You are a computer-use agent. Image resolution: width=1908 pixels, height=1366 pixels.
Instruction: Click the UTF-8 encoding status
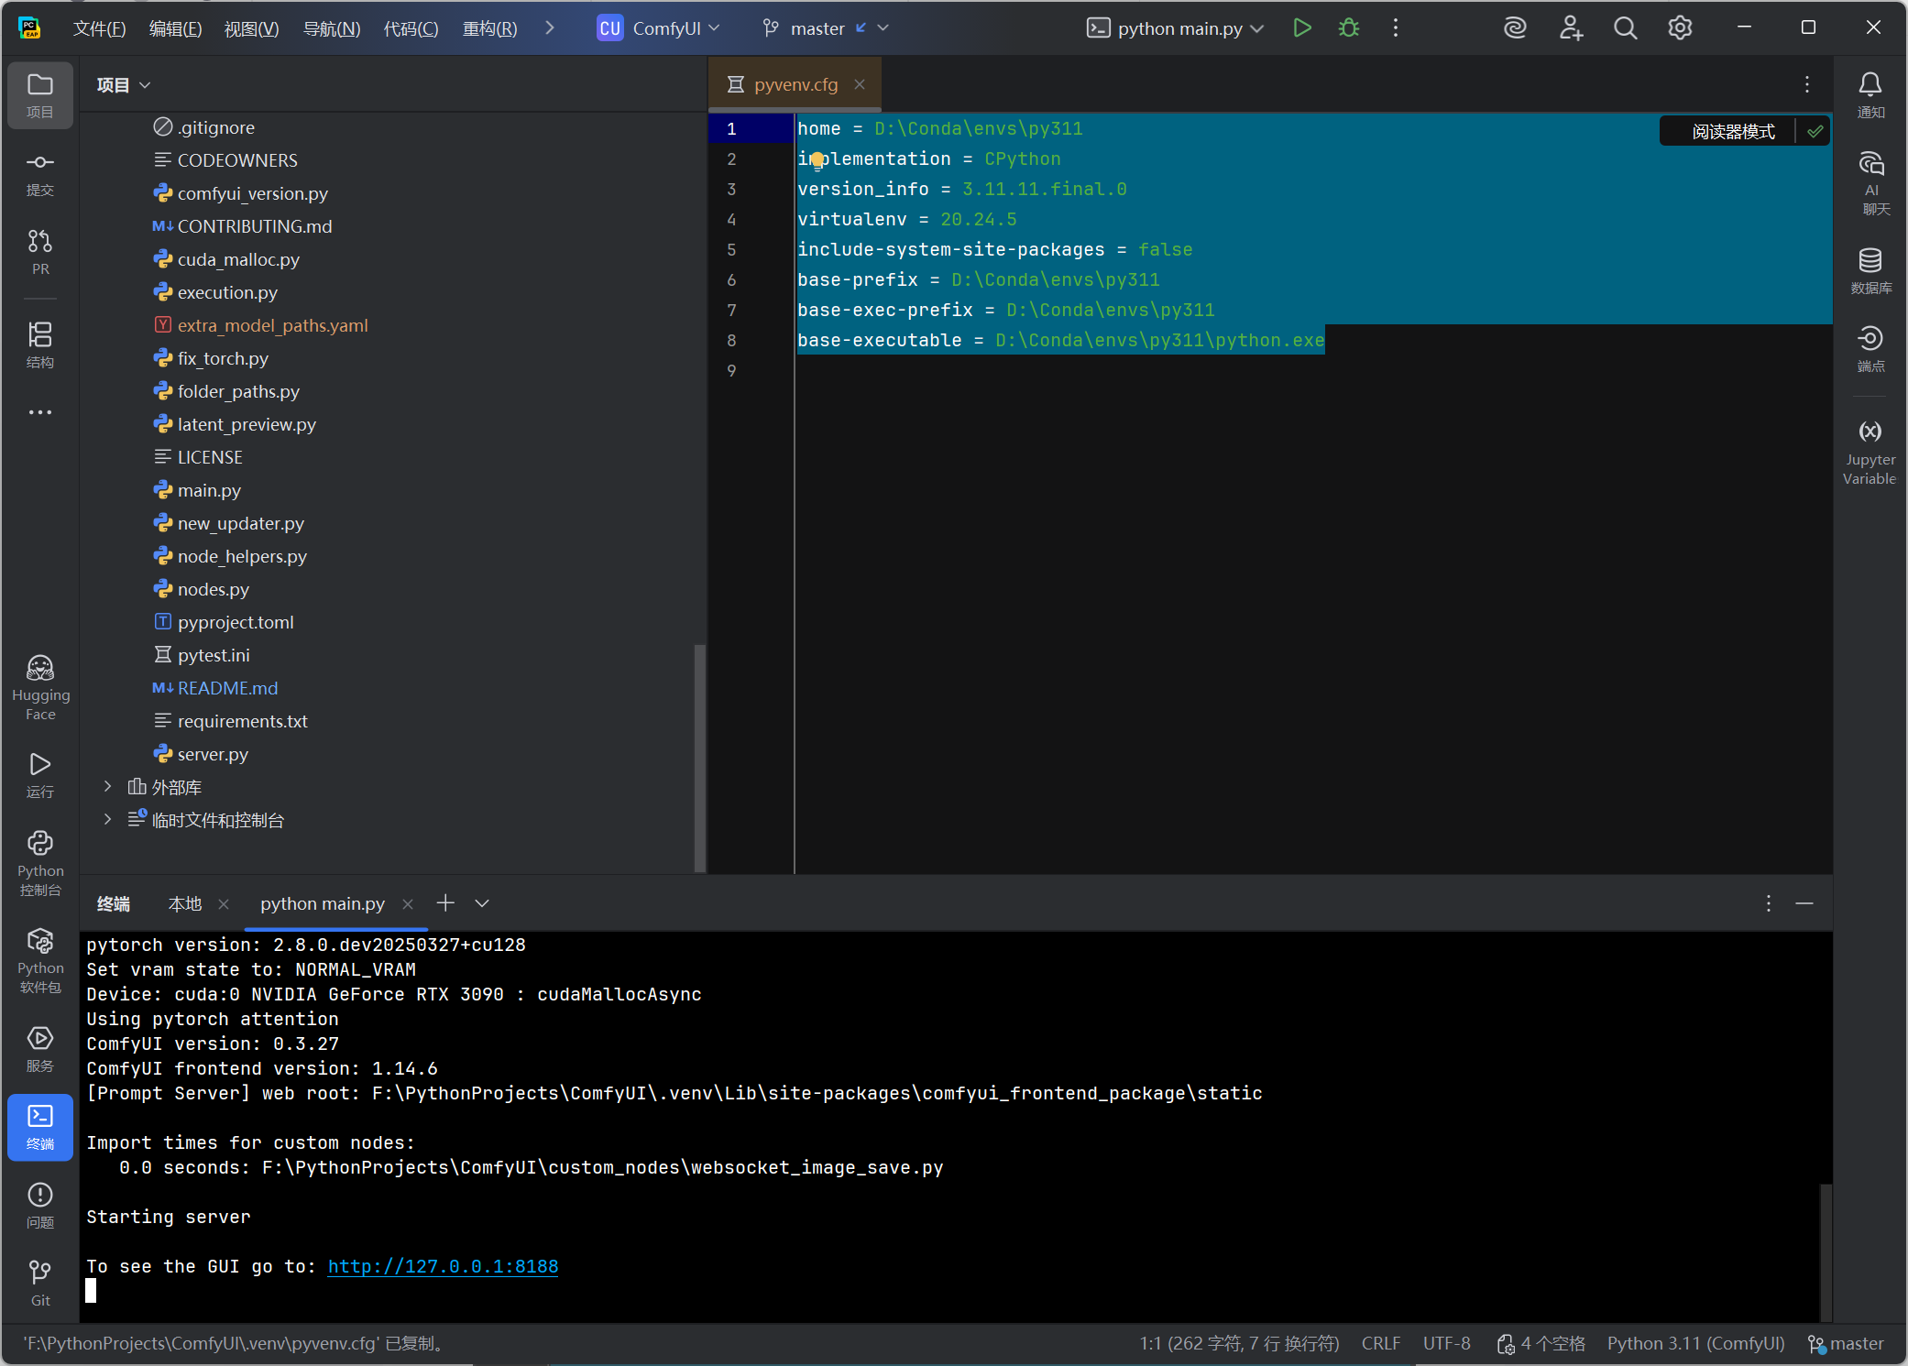click(x=1446, y=1343)
